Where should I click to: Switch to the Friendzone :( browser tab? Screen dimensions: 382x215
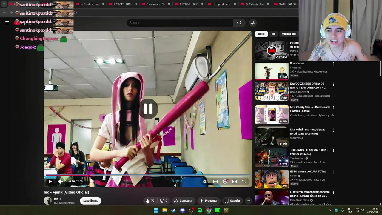[x=156, y=4]
